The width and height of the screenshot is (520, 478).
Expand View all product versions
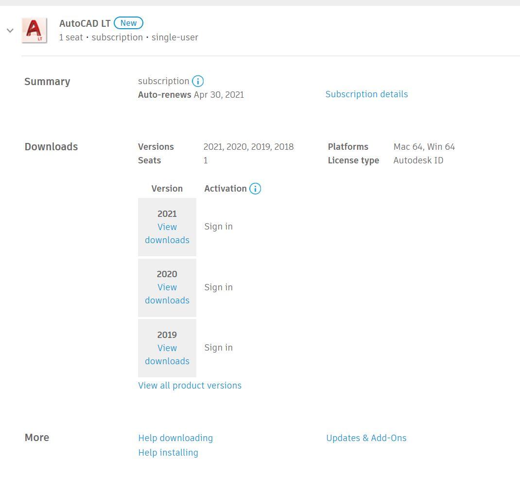(x=190, y=385)
